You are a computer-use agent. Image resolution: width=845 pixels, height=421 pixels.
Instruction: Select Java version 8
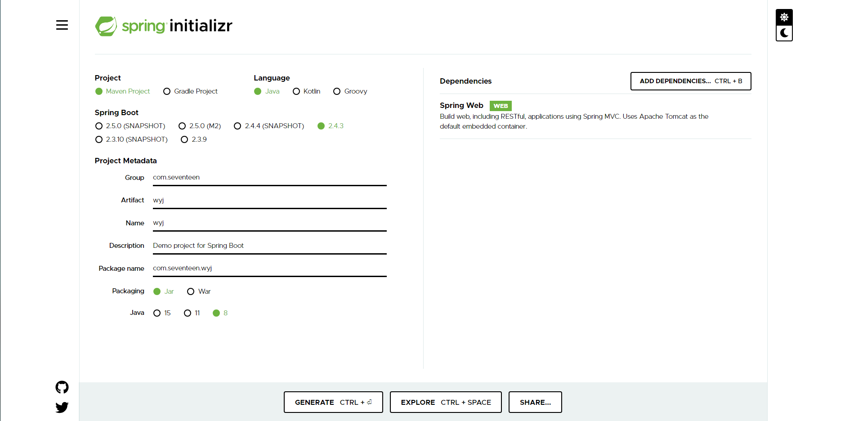tap(220, 313)
